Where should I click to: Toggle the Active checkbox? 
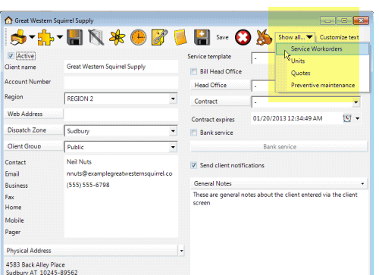coord(11,56)
